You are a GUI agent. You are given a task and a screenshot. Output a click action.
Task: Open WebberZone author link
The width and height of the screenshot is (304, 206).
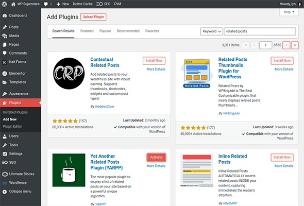[x=105, y=107]
